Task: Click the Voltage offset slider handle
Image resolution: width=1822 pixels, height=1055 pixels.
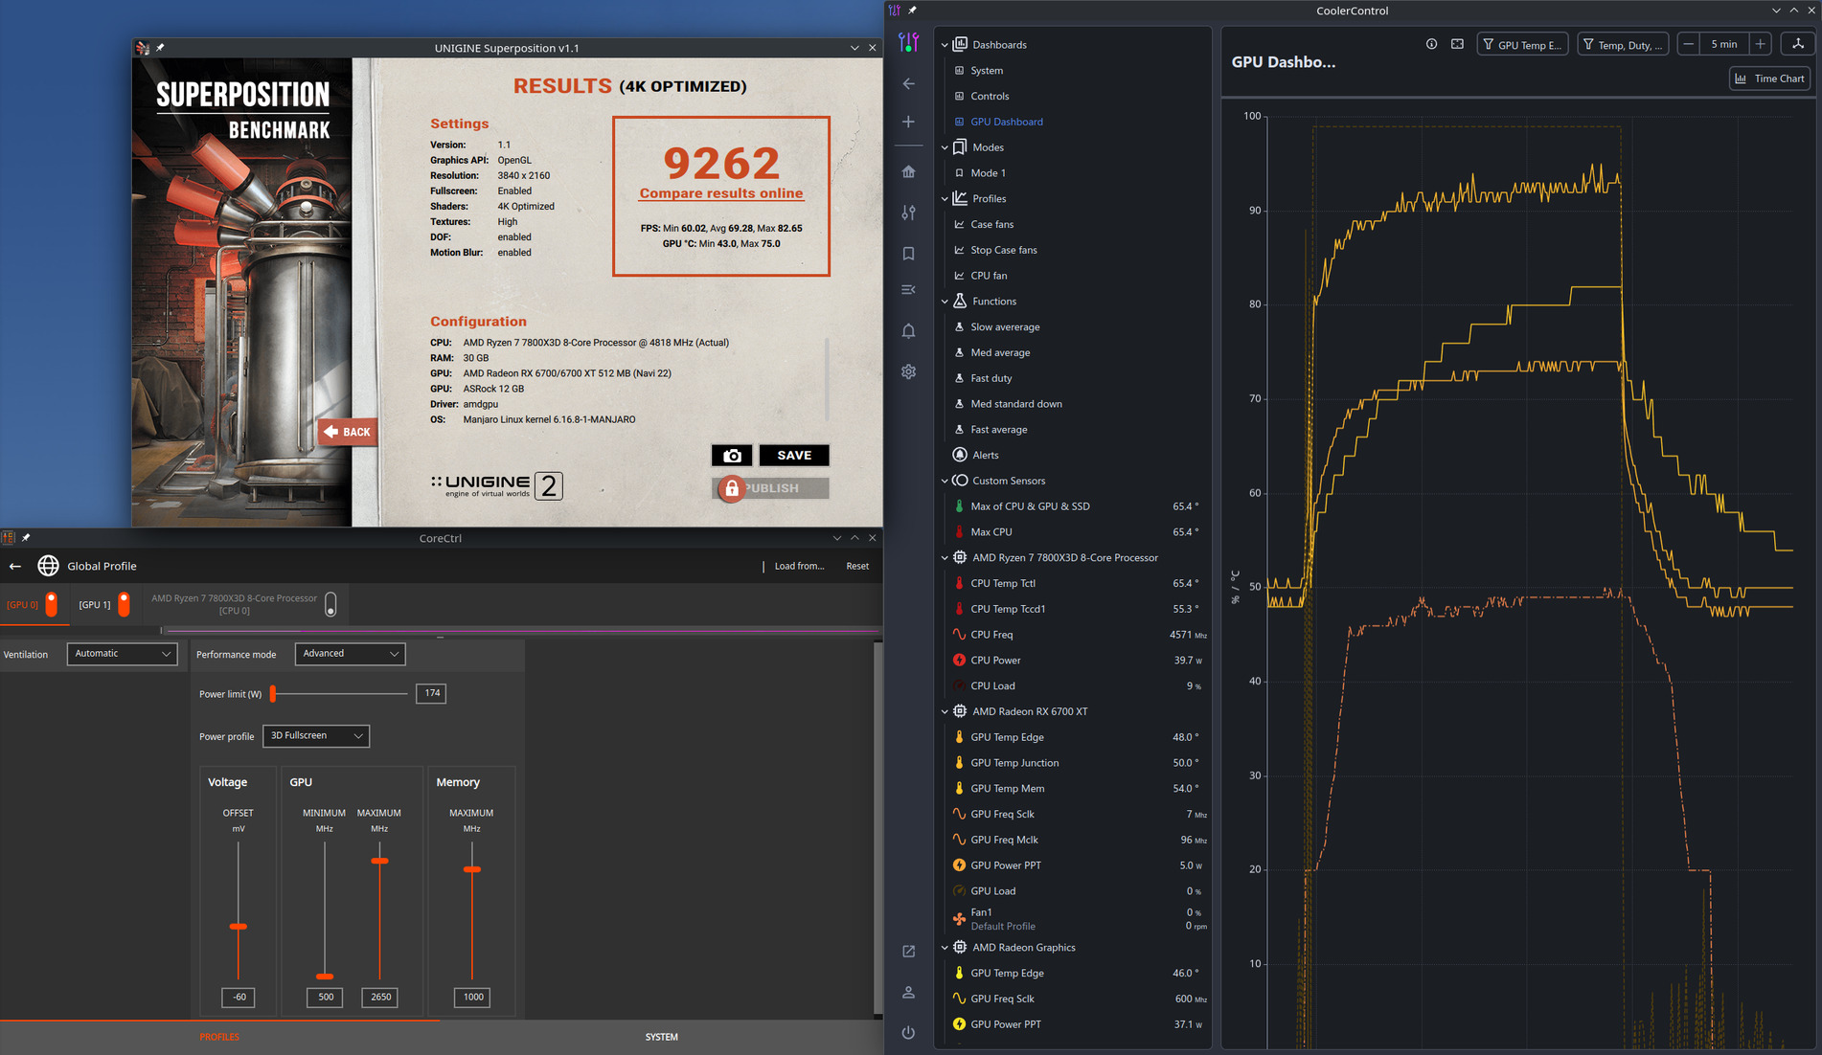Action: tap(239, 927)
